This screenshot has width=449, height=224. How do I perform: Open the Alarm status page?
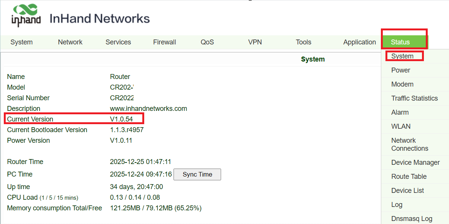point(400,112)
